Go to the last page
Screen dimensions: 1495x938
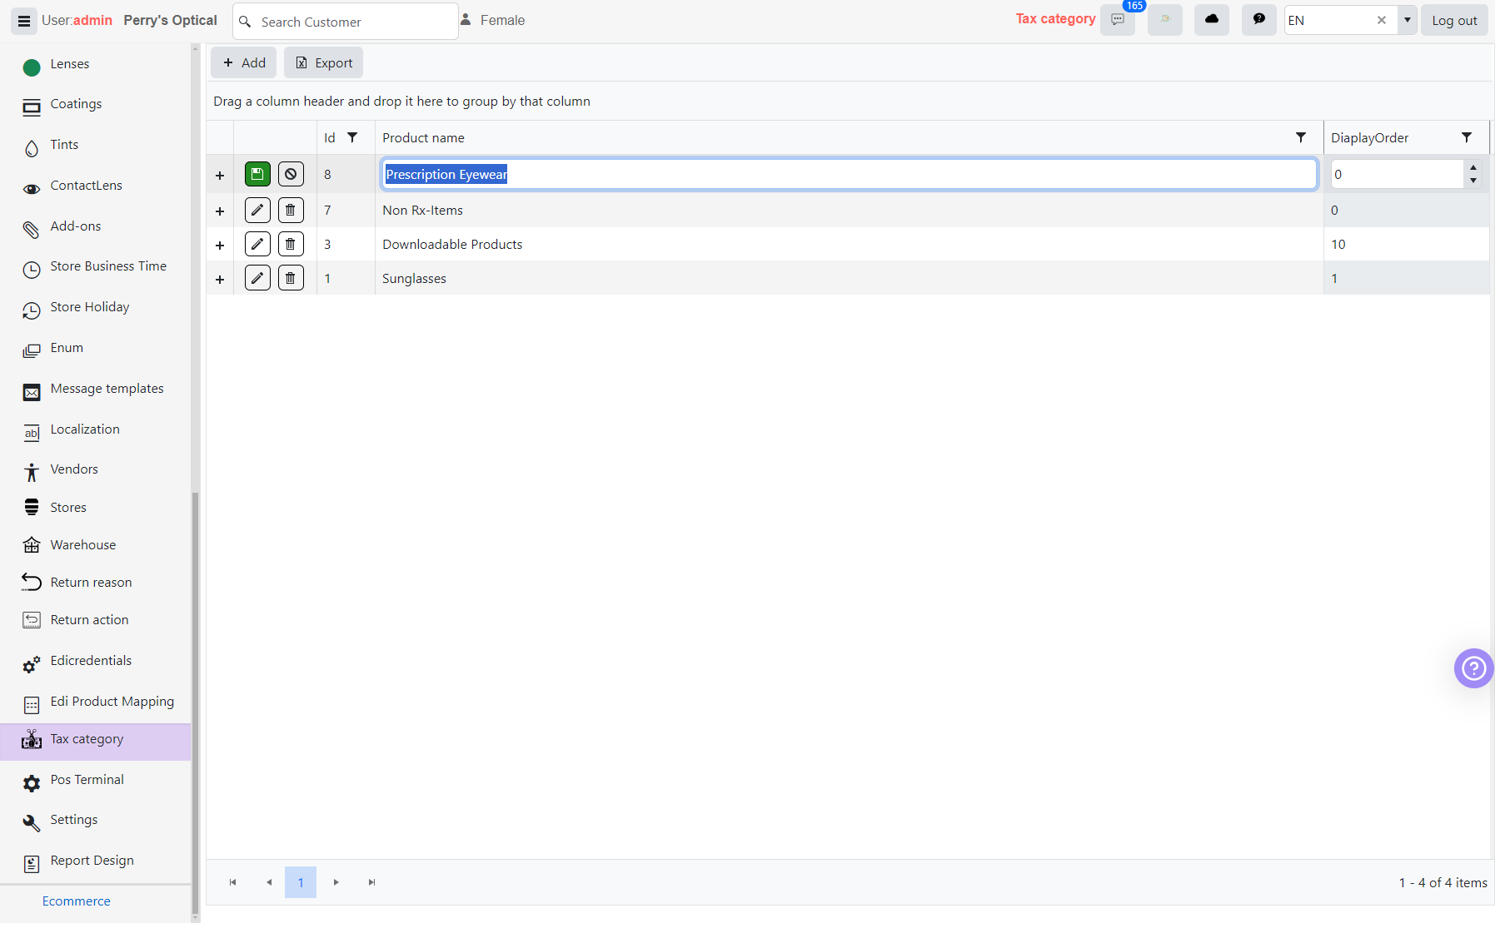(x=371, y=882)
